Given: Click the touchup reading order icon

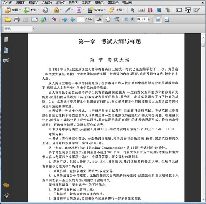Looking at the screenshot, I should pyautogui.click(x=187, y=10).
